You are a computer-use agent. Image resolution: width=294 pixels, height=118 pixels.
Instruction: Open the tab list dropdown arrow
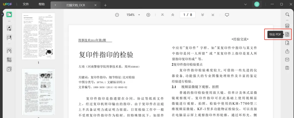[x=55, y=5]
